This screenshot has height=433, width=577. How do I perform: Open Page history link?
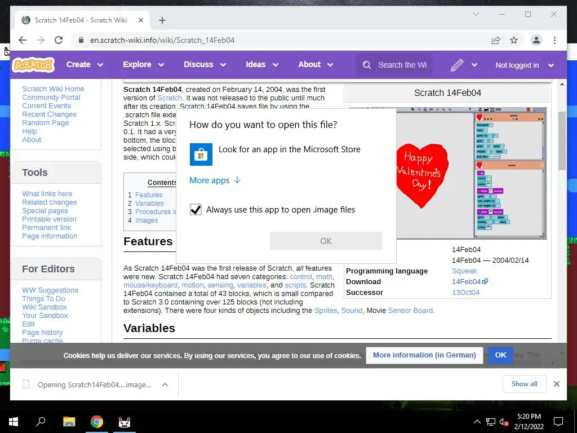coord(42,333)
